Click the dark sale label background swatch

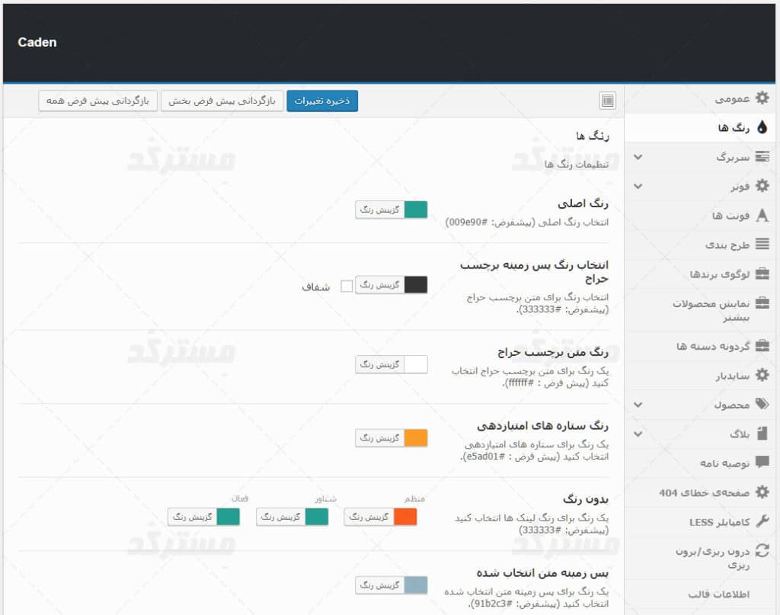pyautogui.click(x=416, y=284)
